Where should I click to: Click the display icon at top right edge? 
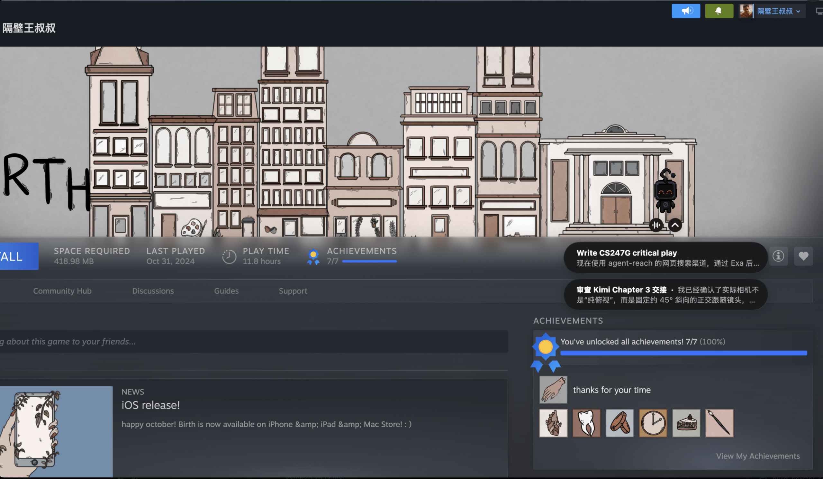819,12
